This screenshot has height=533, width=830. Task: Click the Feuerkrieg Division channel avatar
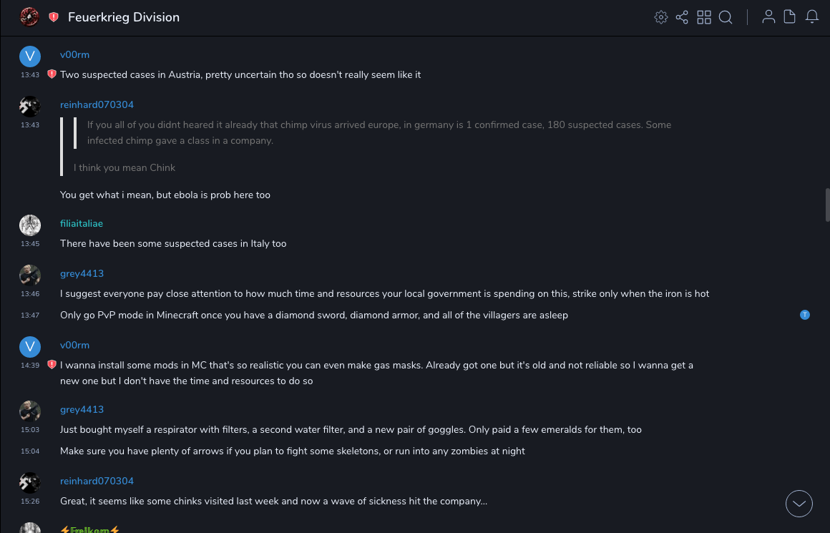coord(29,16)
